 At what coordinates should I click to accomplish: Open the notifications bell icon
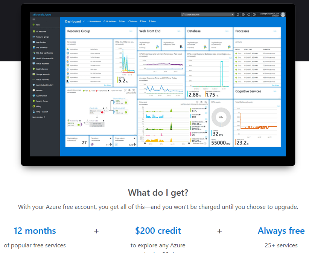pyautogui.click(x=238, y=14)
